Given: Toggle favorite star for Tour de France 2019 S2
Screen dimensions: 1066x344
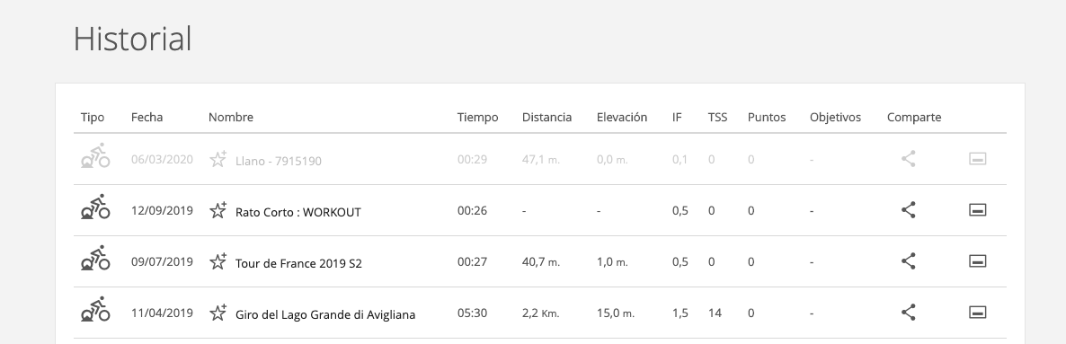Looking at the screenshot, I should tap(218, 261).
